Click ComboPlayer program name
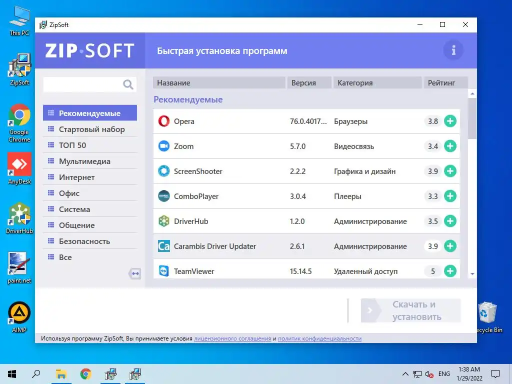512x384 pixels. point(196,196)
